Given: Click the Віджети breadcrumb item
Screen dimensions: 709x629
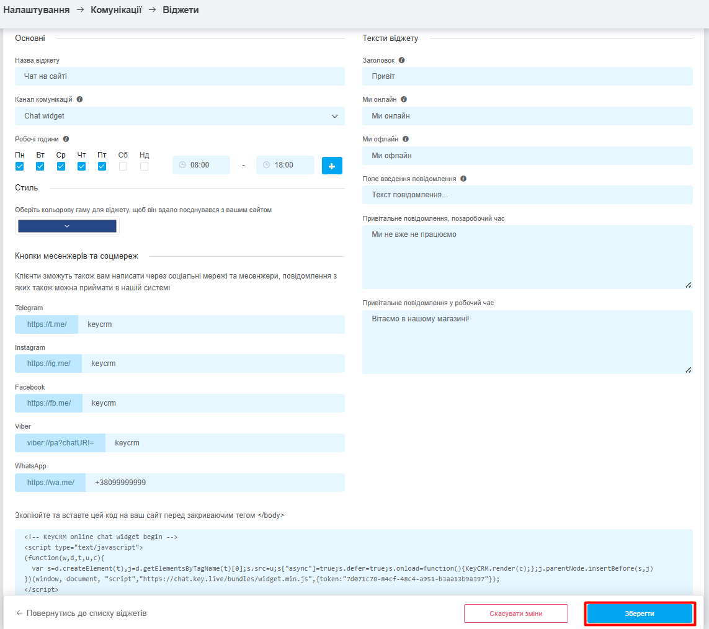Looking at the screenshot, I should [181, 10].
